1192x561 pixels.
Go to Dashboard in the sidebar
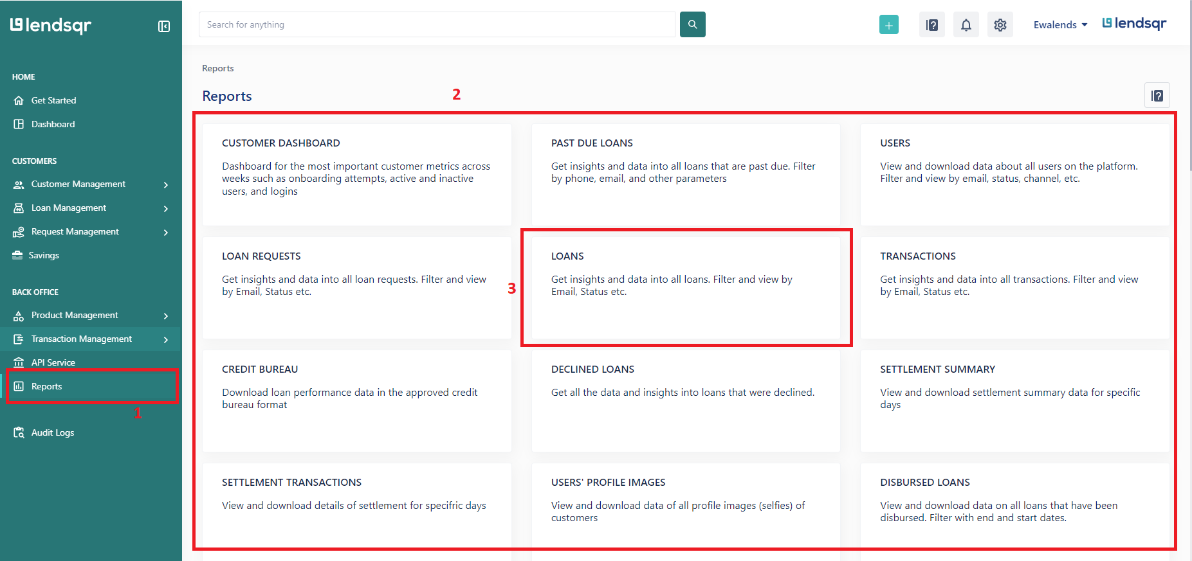[x=53, y=124]
